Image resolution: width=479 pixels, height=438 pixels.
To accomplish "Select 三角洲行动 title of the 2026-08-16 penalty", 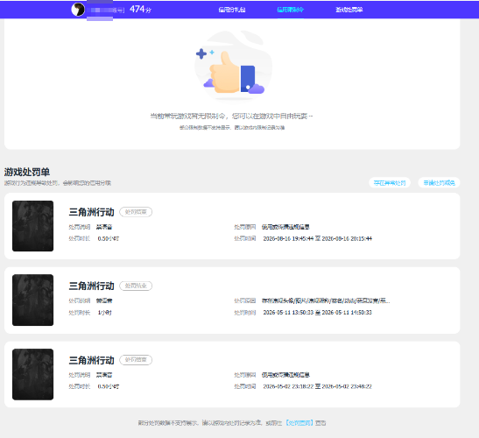I will click(x=91, y=212).
